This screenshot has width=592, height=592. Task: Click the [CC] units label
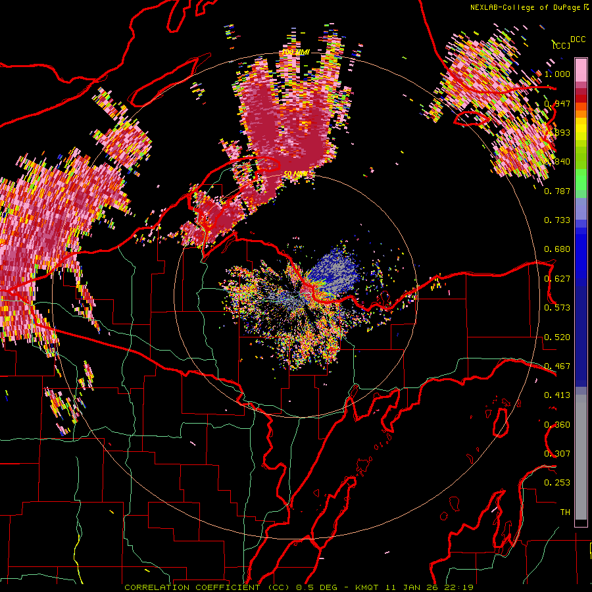click(x=562, y=45)
